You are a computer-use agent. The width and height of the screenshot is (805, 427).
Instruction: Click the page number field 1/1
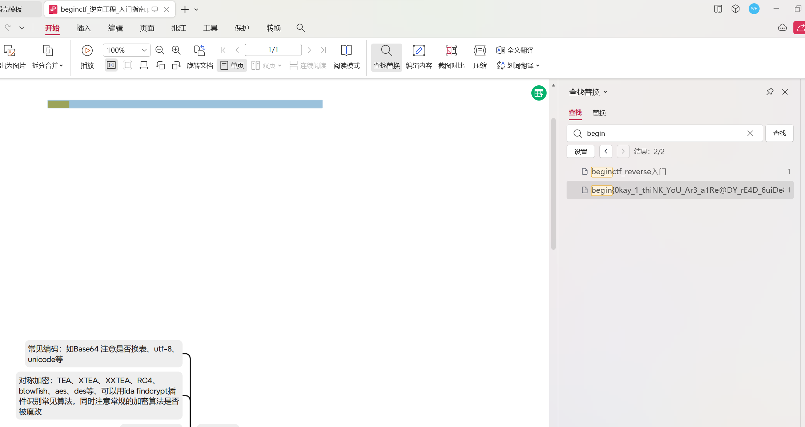pyautogui.click(x=273, y=50)
